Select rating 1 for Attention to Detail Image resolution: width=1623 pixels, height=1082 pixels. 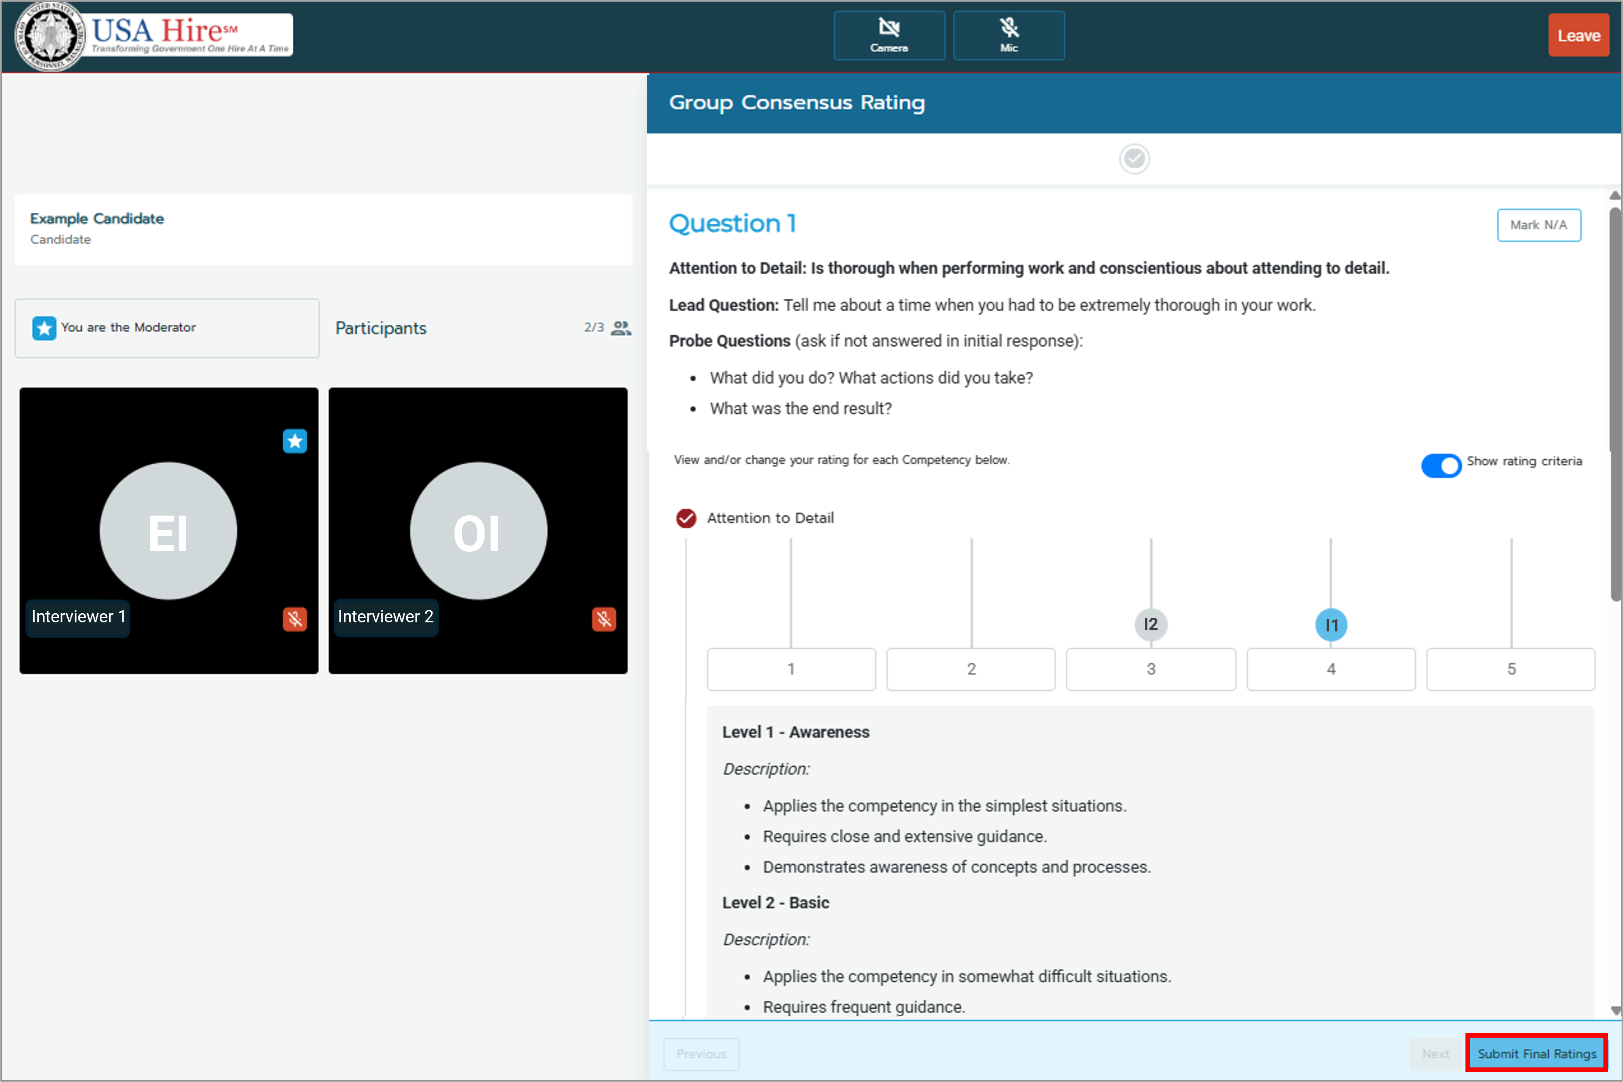pos(791,669)
